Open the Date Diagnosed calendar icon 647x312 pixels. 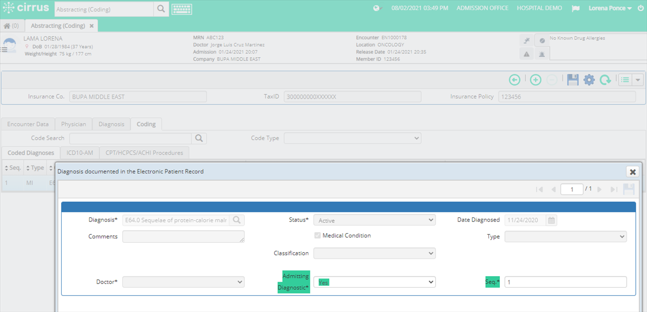point(551,220)
